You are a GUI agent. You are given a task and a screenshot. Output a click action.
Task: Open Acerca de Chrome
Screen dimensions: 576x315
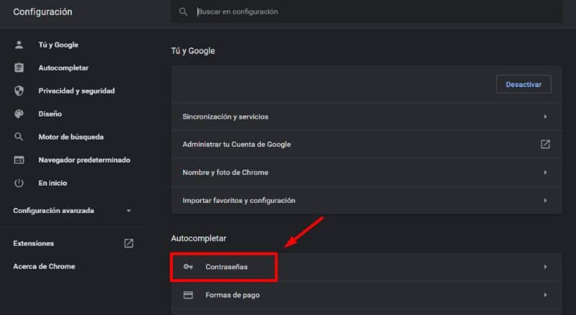tap(44, 267)
